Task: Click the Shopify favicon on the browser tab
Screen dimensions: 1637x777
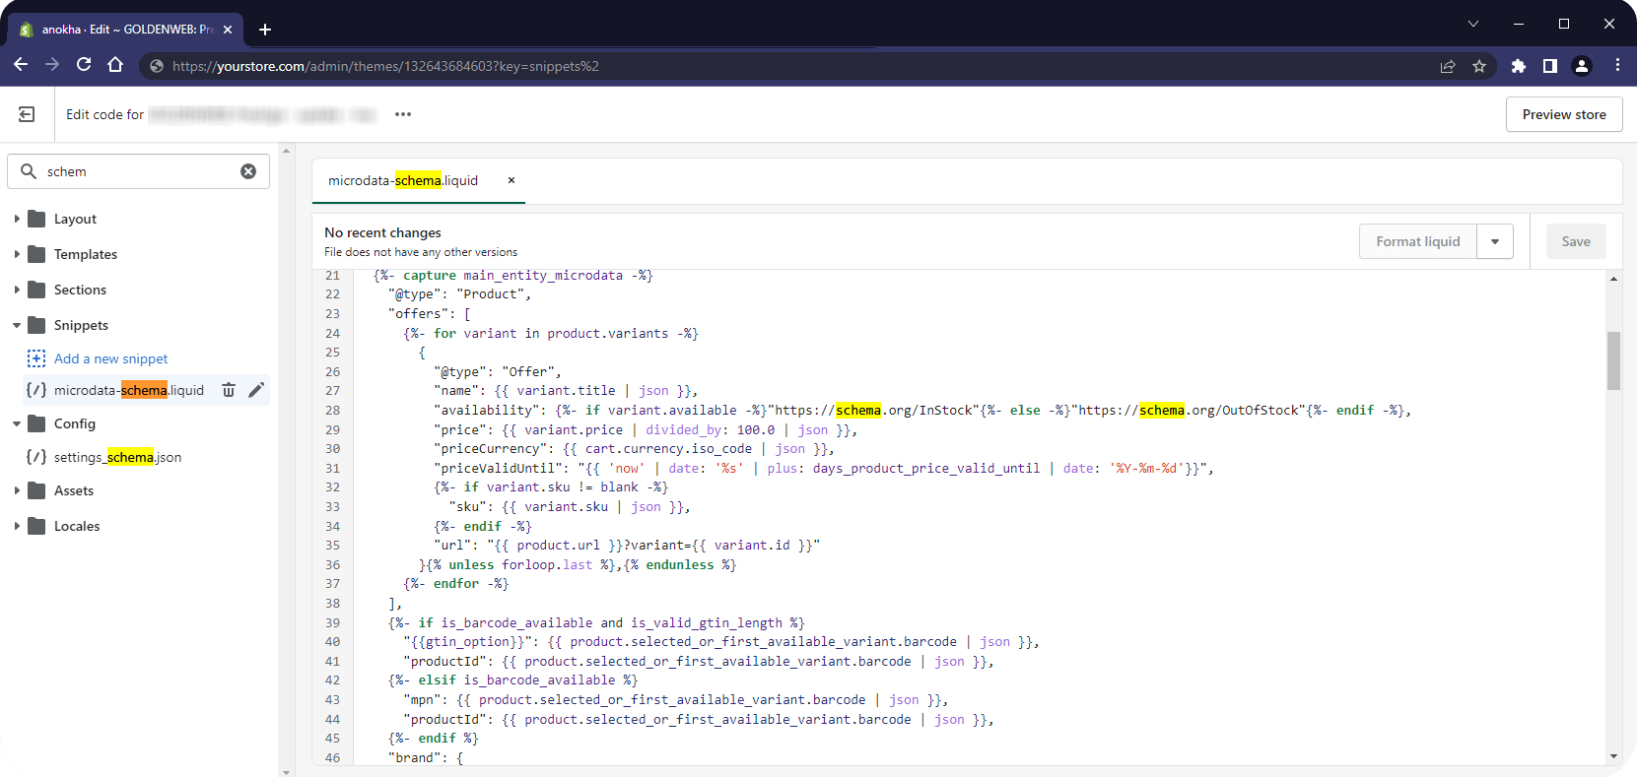Action: [27, 30]
